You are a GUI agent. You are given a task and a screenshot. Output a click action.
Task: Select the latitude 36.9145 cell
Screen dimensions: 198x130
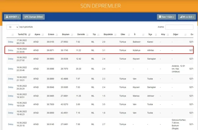[x=50, y=124]
